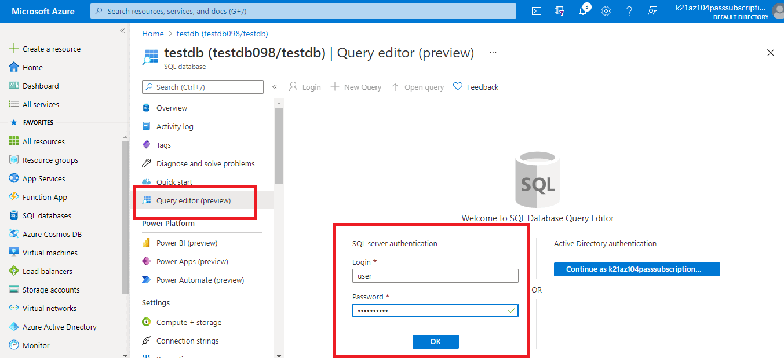Continue as k21az104passsubscription account

click(636, 269)
